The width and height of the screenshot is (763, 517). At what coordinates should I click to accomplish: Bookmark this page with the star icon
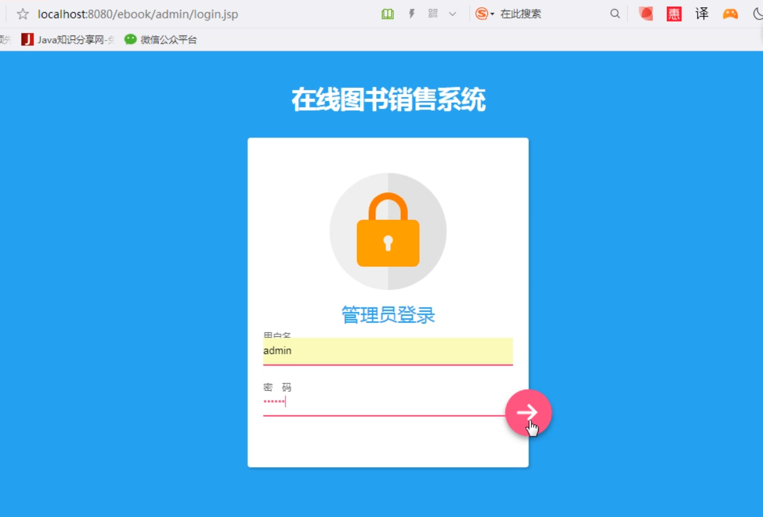coord(23,14)
